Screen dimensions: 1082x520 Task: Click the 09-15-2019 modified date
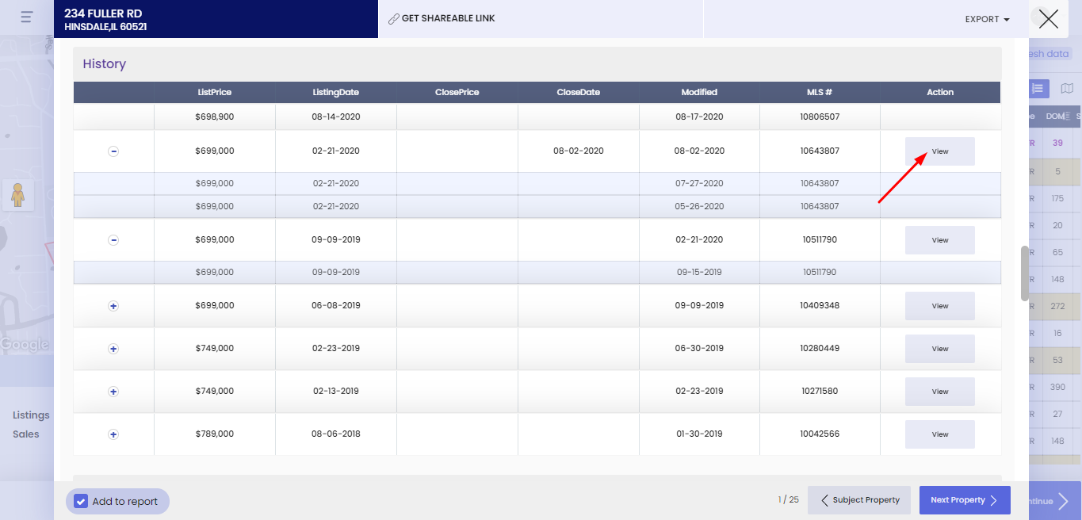coord(699,272)
